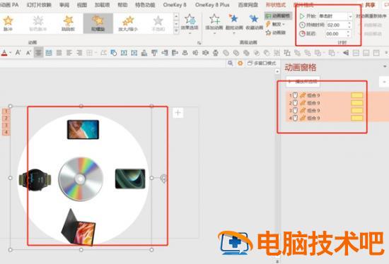The image size is (389, 264).
Task: Switch to the OneKey 8 tab
Action: 175,5
